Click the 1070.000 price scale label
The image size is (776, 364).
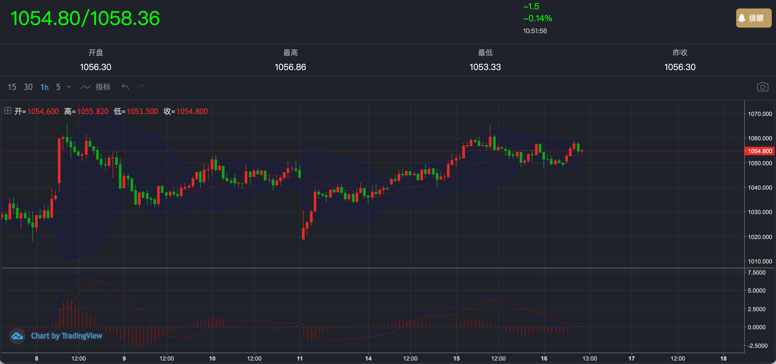coord(760,114)
